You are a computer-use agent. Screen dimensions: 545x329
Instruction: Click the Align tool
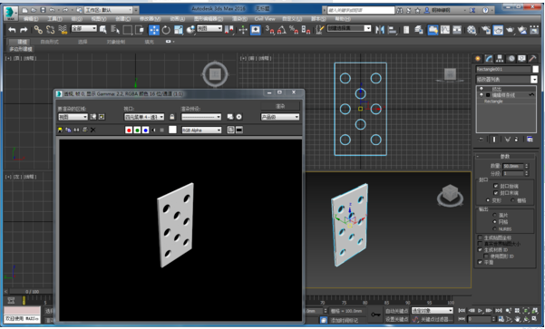click(x=392, y=30)
